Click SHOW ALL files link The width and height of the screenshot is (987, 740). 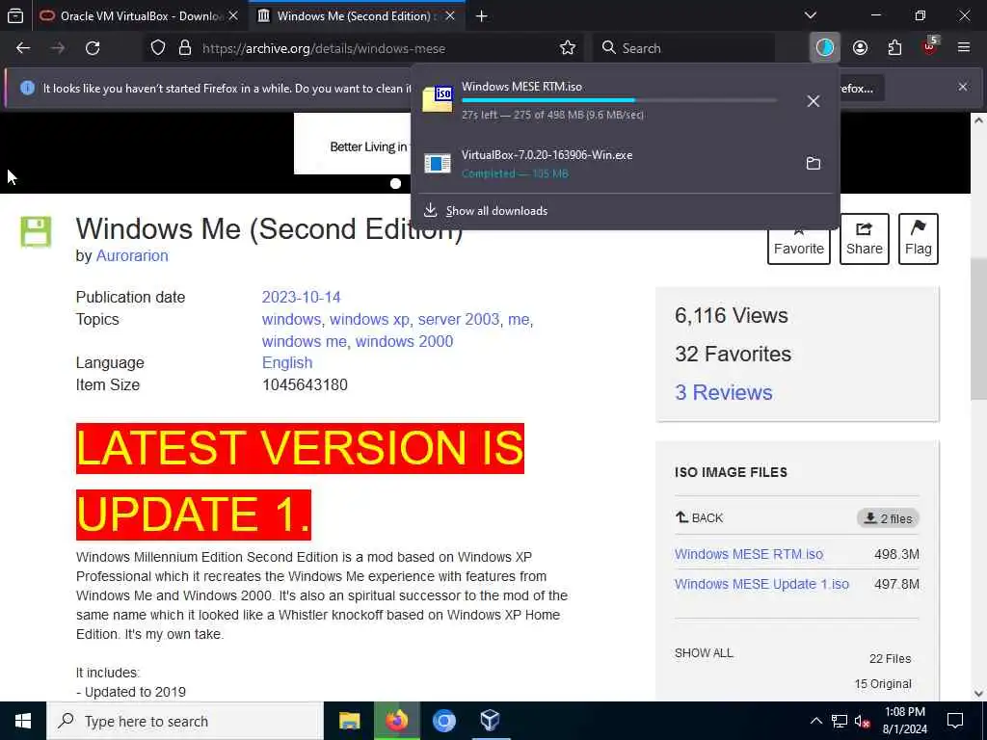click(704, 653)
